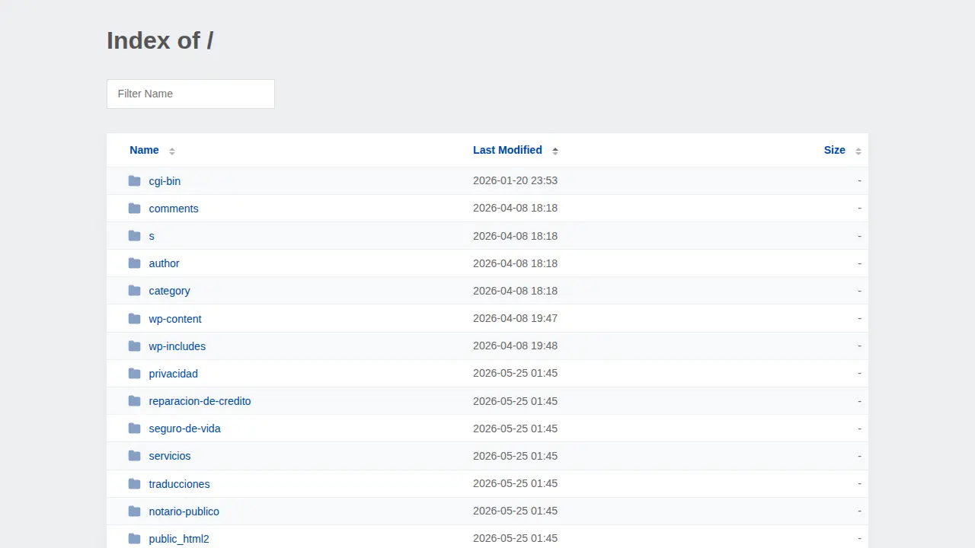The width and height of the screenshot is (975, 548).
Task: Click the "Index of /" heading
Action: coord(160,40)
